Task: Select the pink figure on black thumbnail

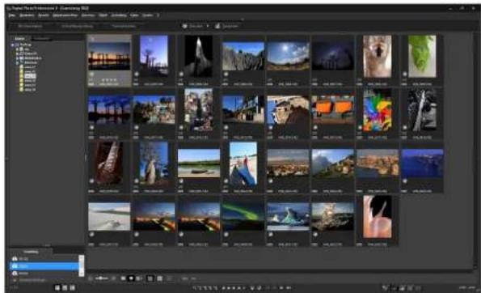Action: [378, 217]
